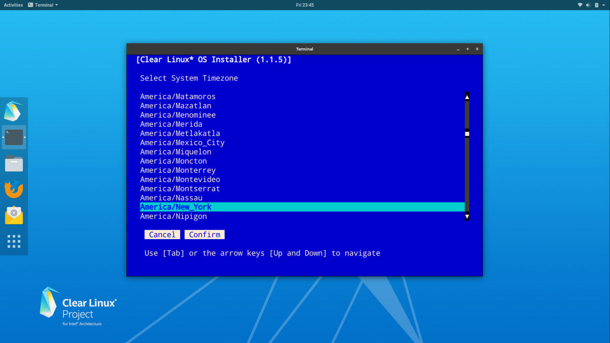Select America/Menominee timezone
610x343 pixels.
tap(302, 115)
